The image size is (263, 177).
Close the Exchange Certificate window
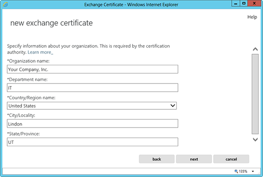pos(254,3)
